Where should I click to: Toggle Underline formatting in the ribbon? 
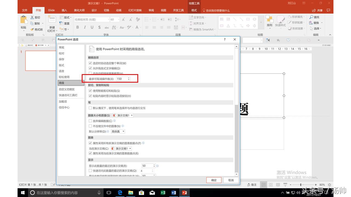point(92,27)
